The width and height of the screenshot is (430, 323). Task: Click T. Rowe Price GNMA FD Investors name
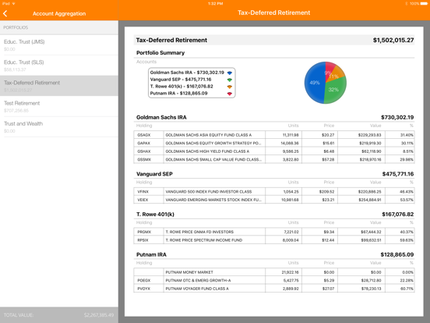pos(199,232)
